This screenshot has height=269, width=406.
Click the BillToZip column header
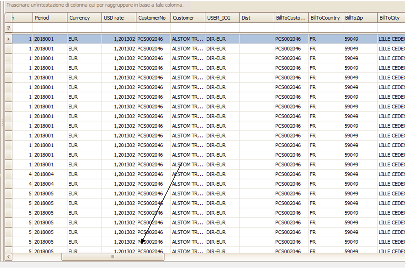360,18
